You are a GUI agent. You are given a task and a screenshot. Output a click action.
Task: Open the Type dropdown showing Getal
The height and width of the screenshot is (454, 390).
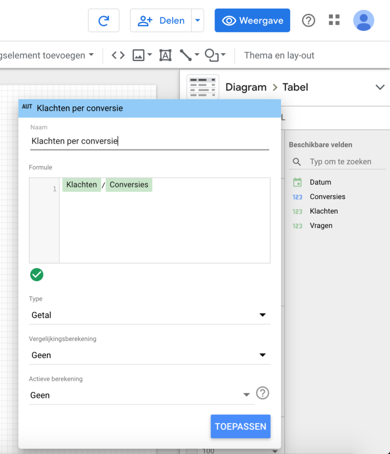point(149,315)
